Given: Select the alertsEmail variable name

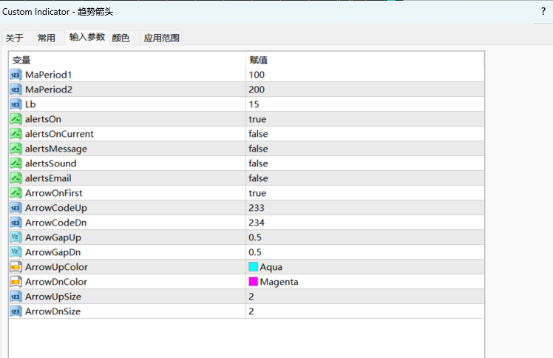Looking at the screenshot, I should click(x=48, y=178).
